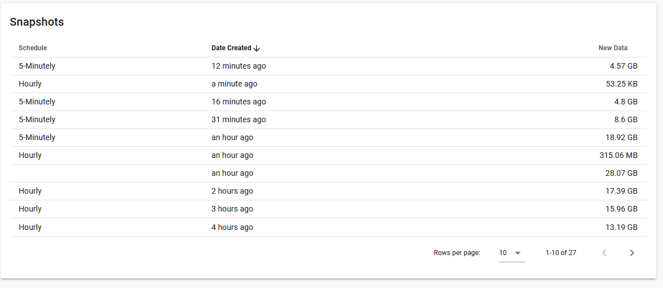Go to the next page of snapshots
The height and width of the screenshot is (288, 663).
click(632, 253)
